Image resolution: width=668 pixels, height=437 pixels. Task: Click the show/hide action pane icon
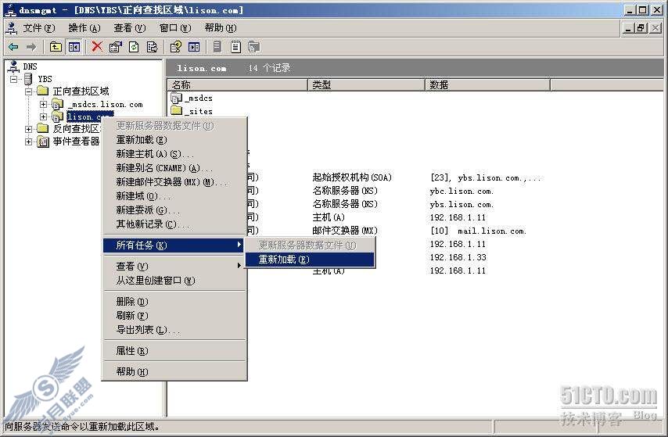pos(194,47)
